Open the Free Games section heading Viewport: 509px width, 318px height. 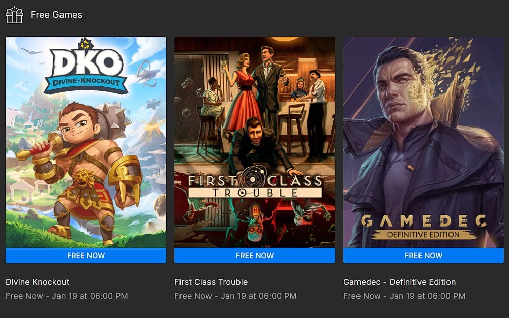tap(56, 15)
